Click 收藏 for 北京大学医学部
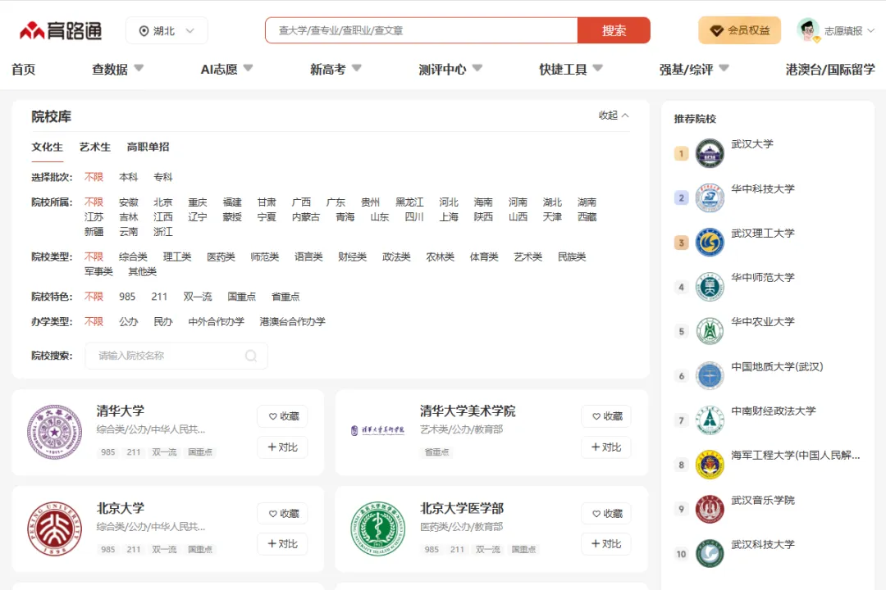Image resolution: width=886 pixels, height=590 pixels. click(x=606, y=514)
